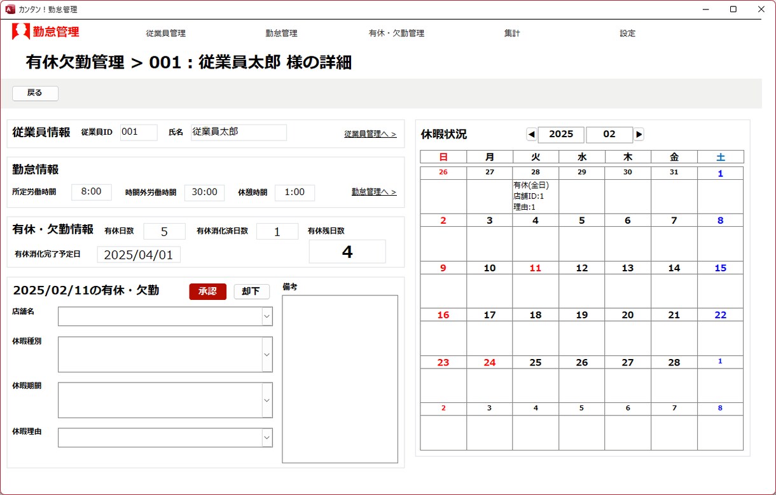Open the 従業員管理 menu
776x495 pixels.
[165, 33]
